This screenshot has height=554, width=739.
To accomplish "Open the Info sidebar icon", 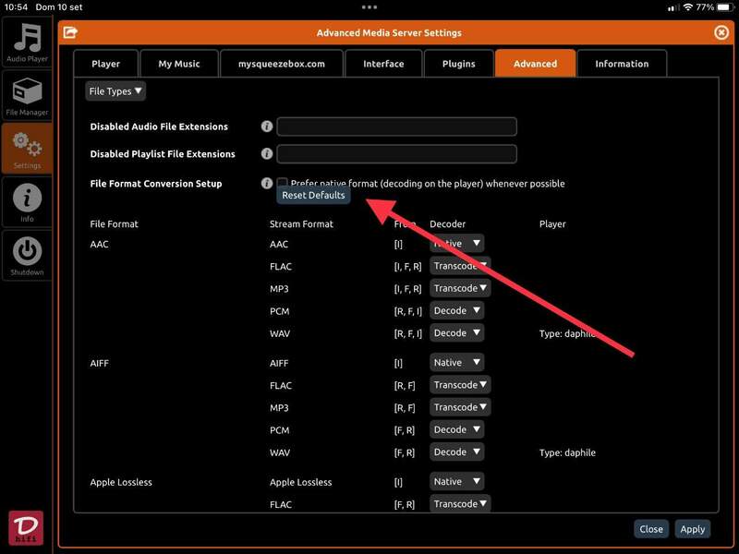I will [x=27, y=201].
